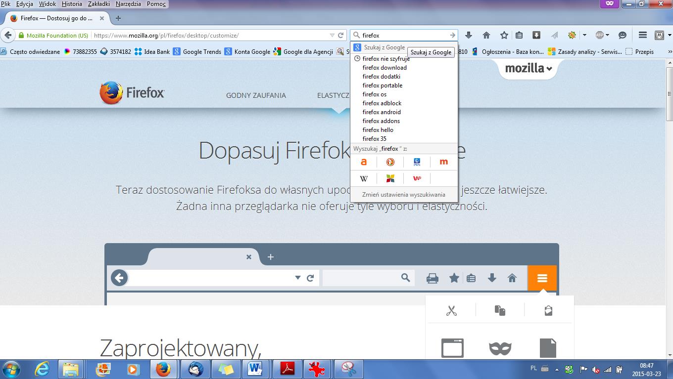Click into the search box containing firefox
The width and height of the screenshot is (673, 379).
(405, 36)
